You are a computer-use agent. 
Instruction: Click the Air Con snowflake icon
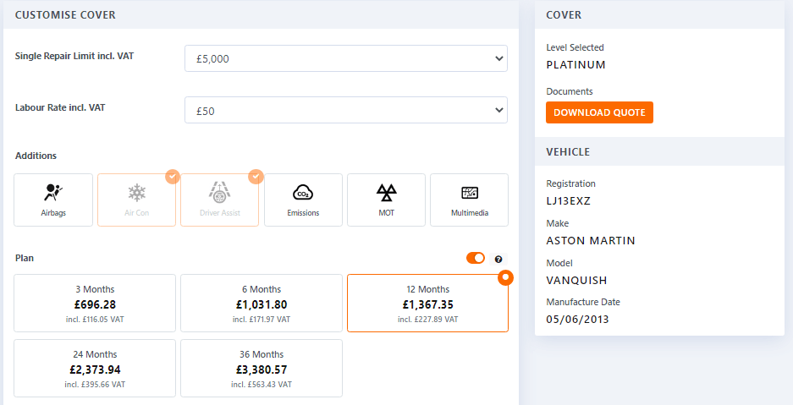point(136,192)
